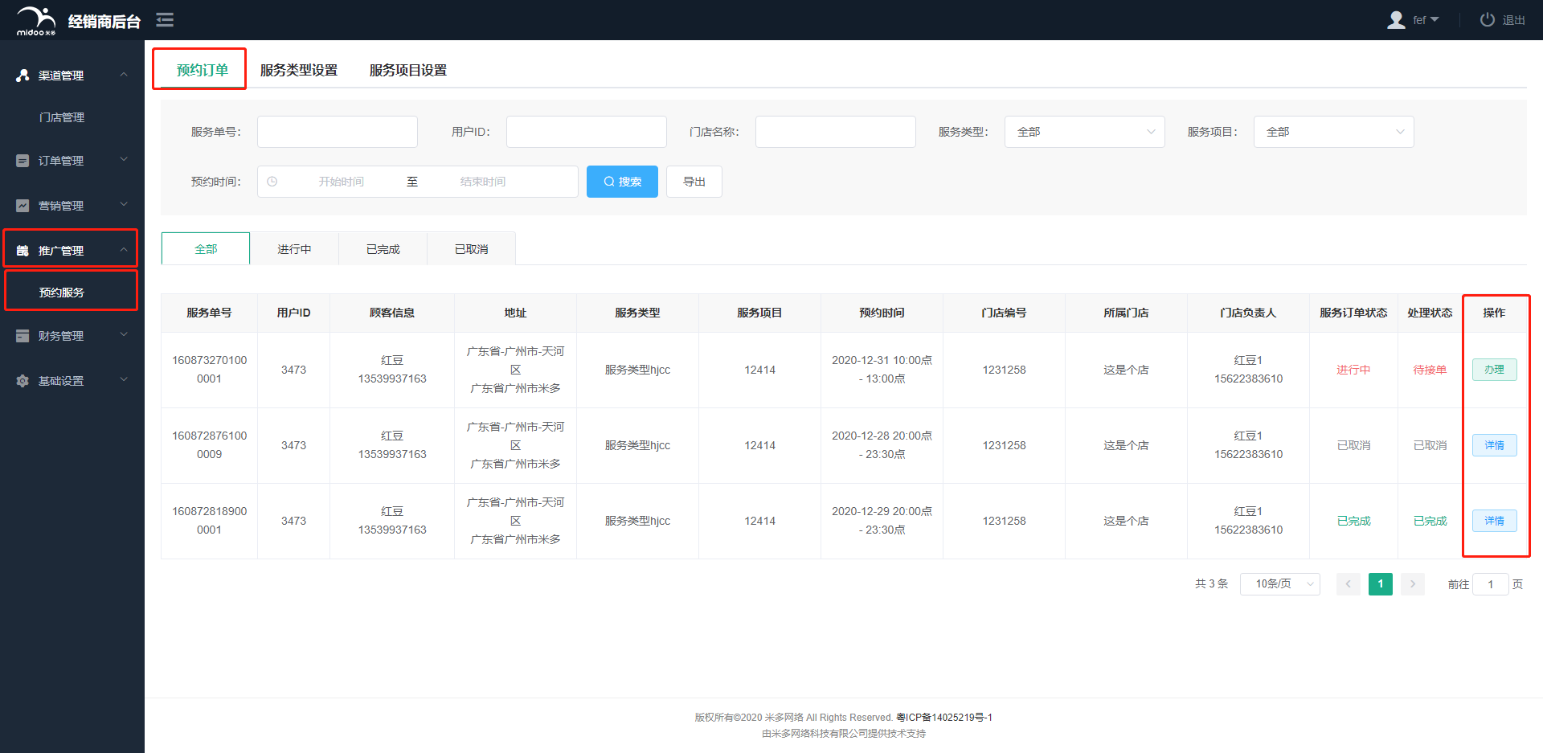The width and height of the screenshot is (1543, 753).
Task: Go to next page arrow
Action: [1412, 584]
